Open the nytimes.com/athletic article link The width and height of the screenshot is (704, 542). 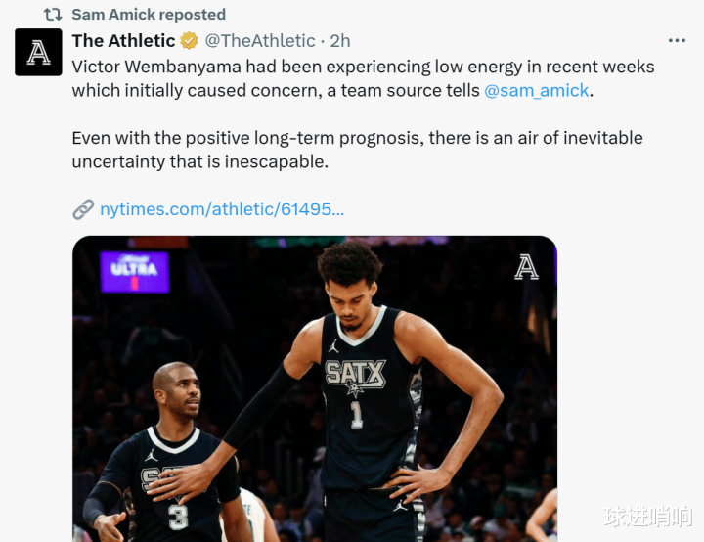(x=222, y=209)
